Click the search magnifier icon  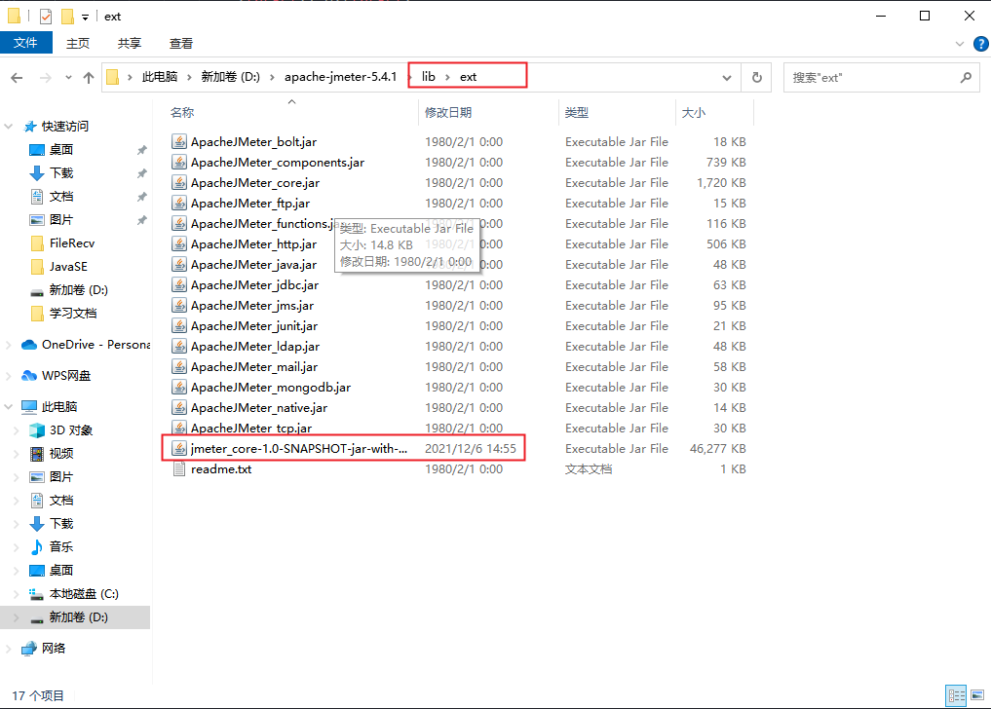click(x=966, y=77)
